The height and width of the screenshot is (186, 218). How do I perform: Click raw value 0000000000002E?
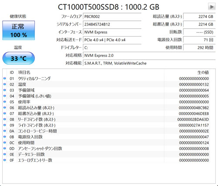pos(194,131)
